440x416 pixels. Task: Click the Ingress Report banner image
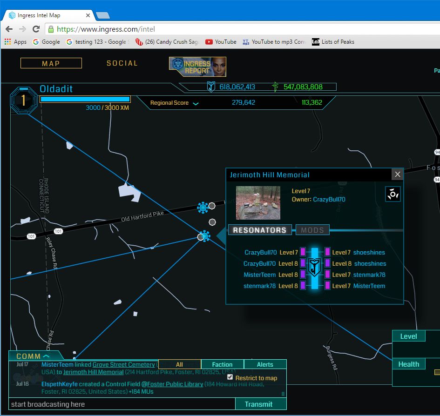click(197, 67)
